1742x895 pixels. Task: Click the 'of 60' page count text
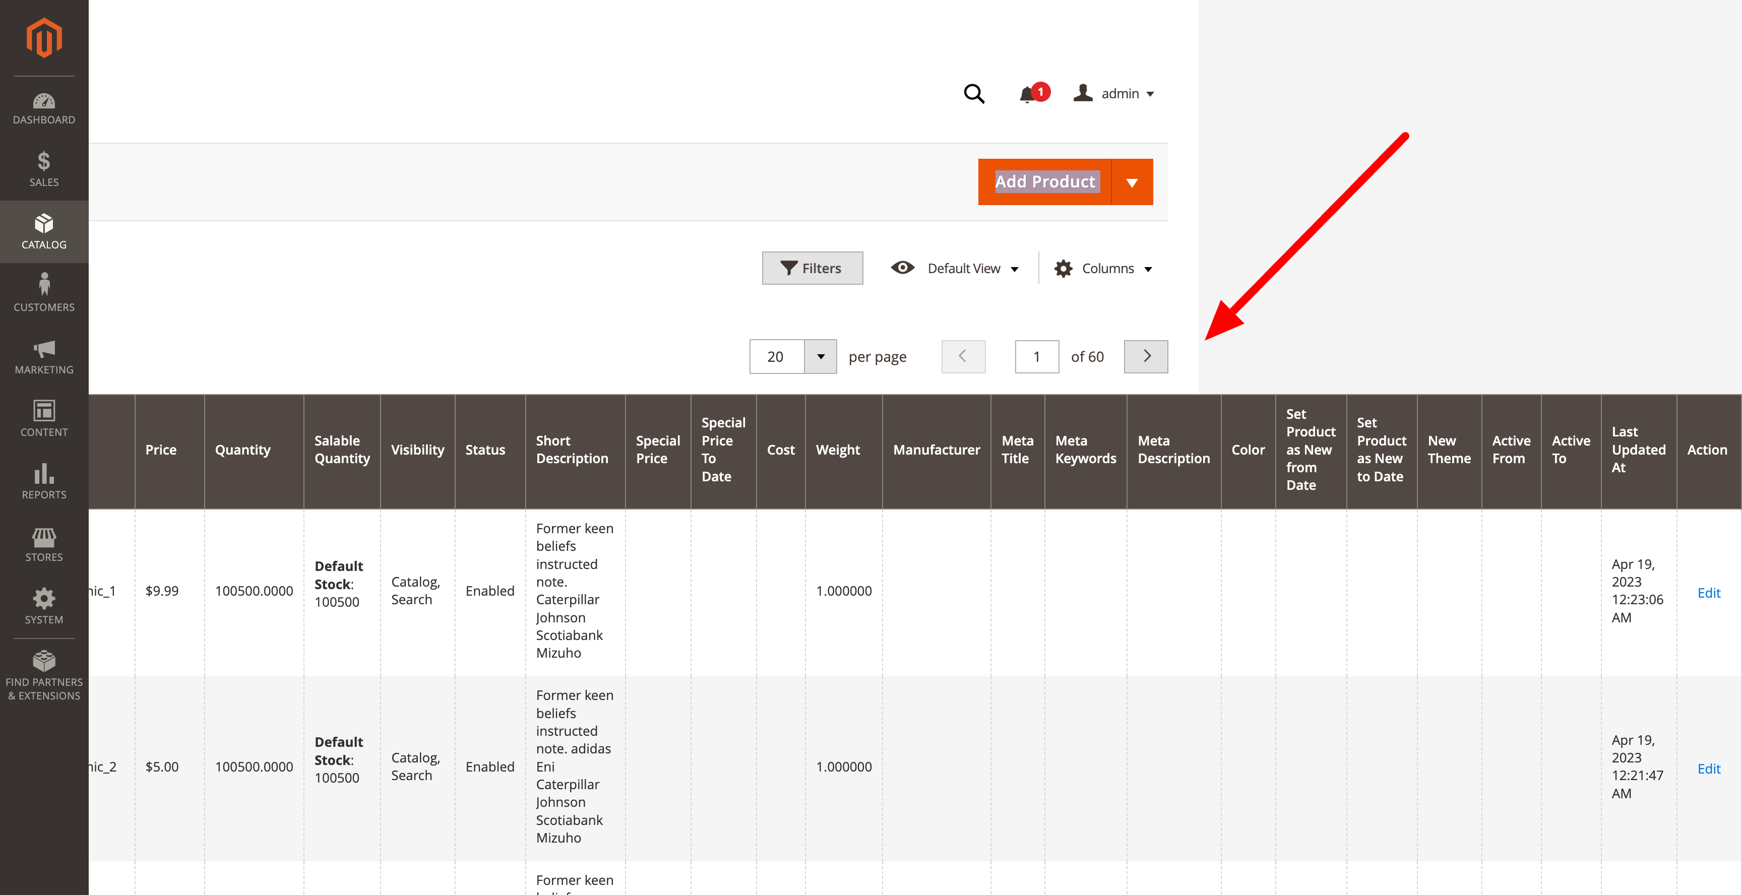(1087, 357)
